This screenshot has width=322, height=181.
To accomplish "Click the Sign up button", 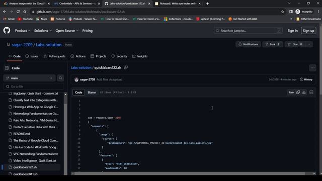I will point(308,31).
